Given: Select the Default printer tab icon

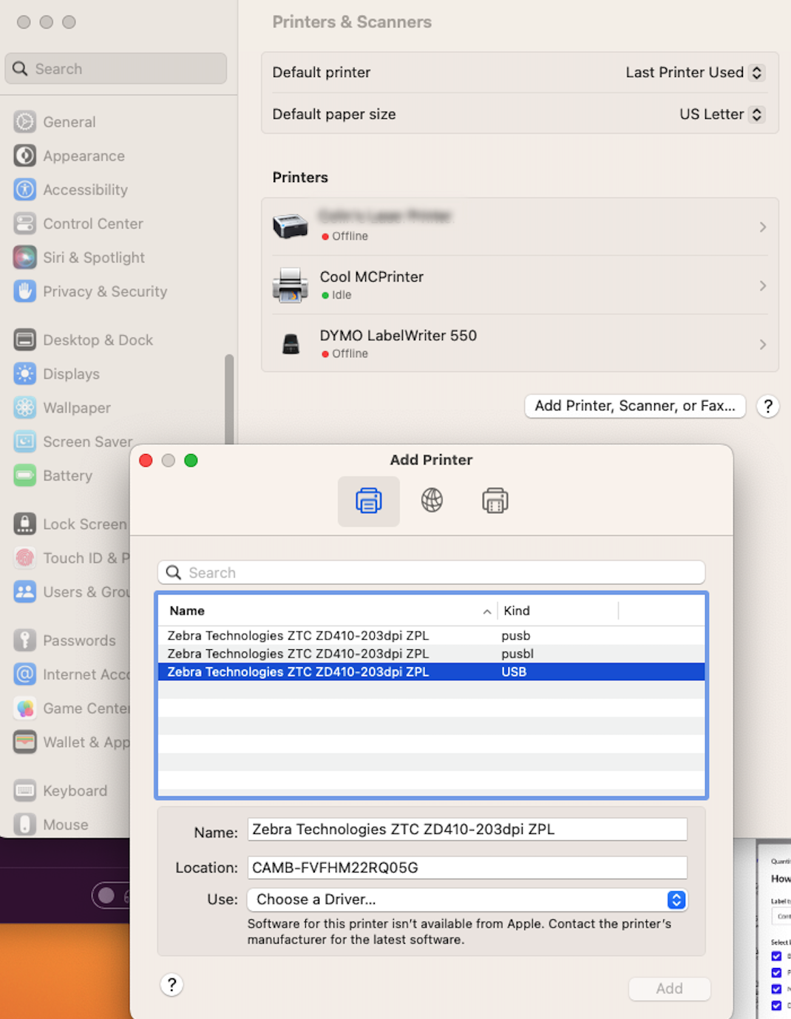Looking at the screenshot, I should [x=369, y=501].
